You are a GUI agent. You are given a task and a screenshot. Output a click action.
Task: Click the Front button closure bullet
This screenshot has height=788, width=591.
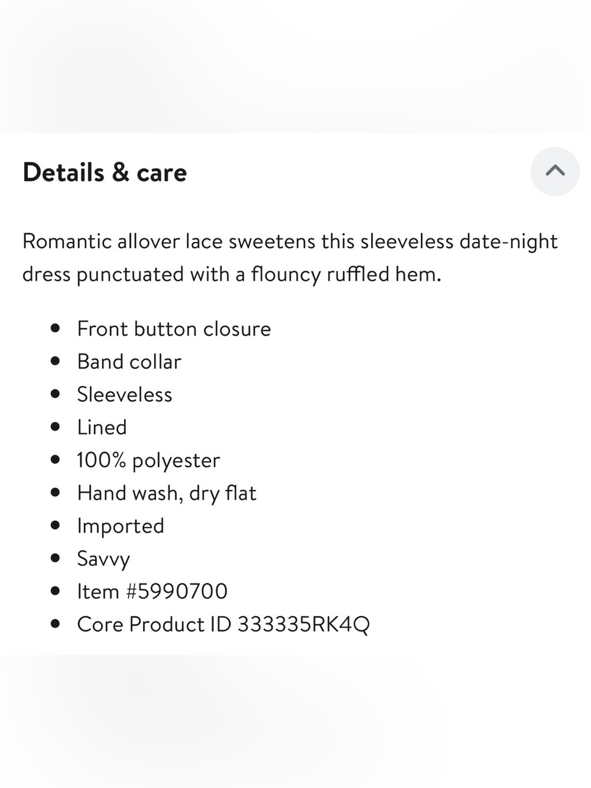pos(174,329)
